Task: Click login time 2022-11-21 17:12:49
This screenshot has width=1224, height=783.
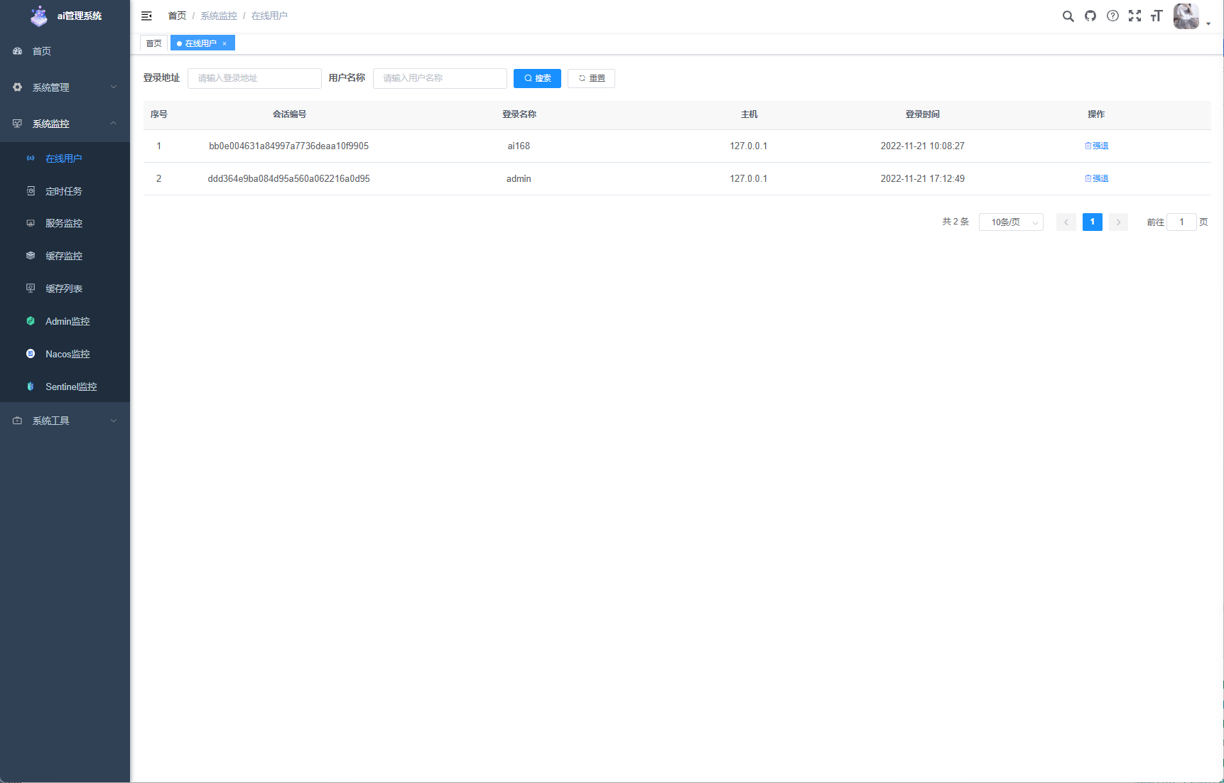Action: click(922, 178)
